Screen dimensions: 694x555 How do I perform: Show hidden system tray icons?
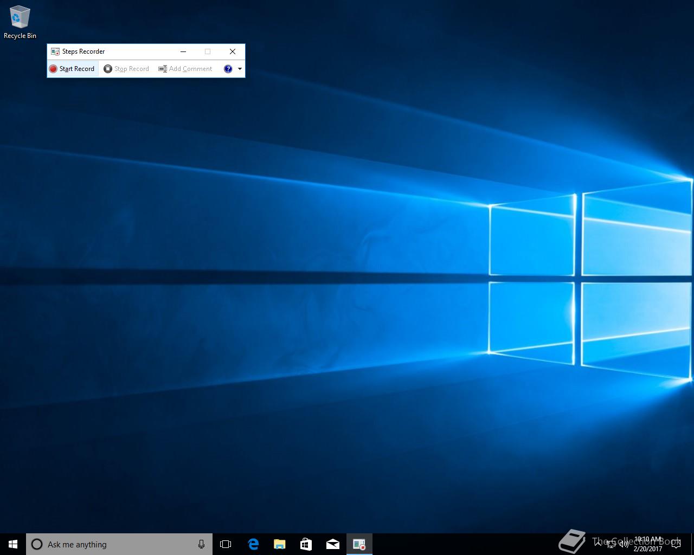pyautogui.click(x=597, y=544)
